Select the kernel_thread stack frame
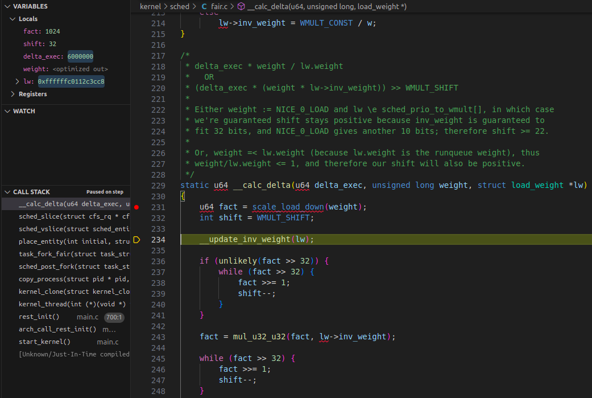The height and width of the screenshot is (398, 592). (66, 304)
